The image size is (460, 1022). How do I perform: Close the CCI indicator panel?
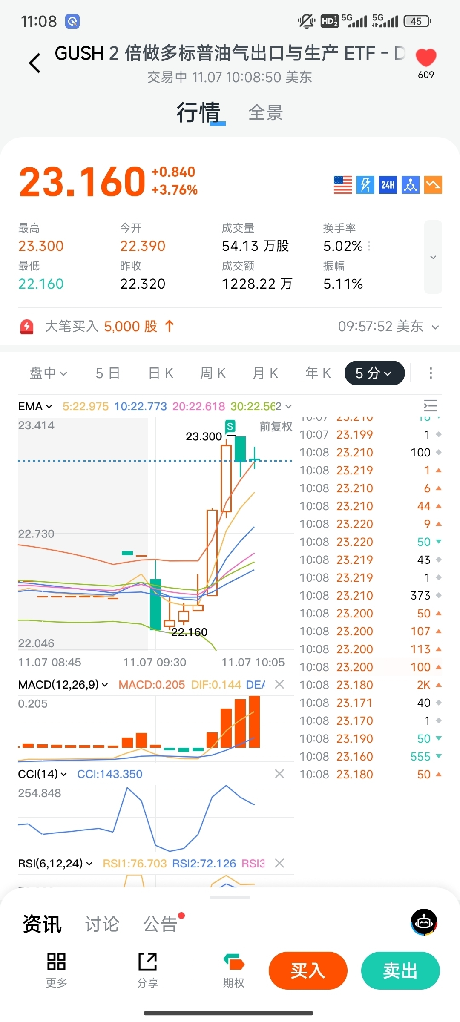coord(279,774)
